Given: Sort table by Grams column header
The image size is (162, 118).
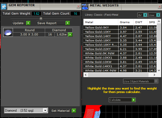Looking at the screenshot, I should (x=125, y=22).
